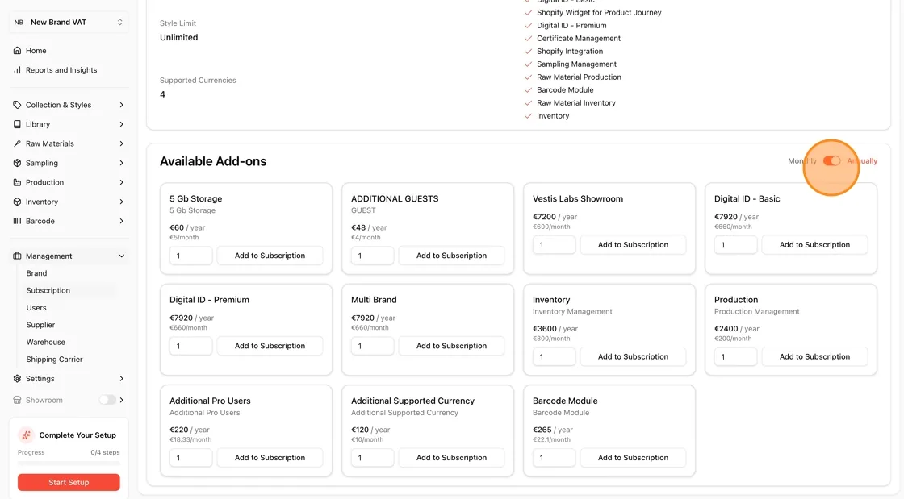904x499 pixels.
Task: Expand the Barcode menu chevron
Action: click(121, 221)
